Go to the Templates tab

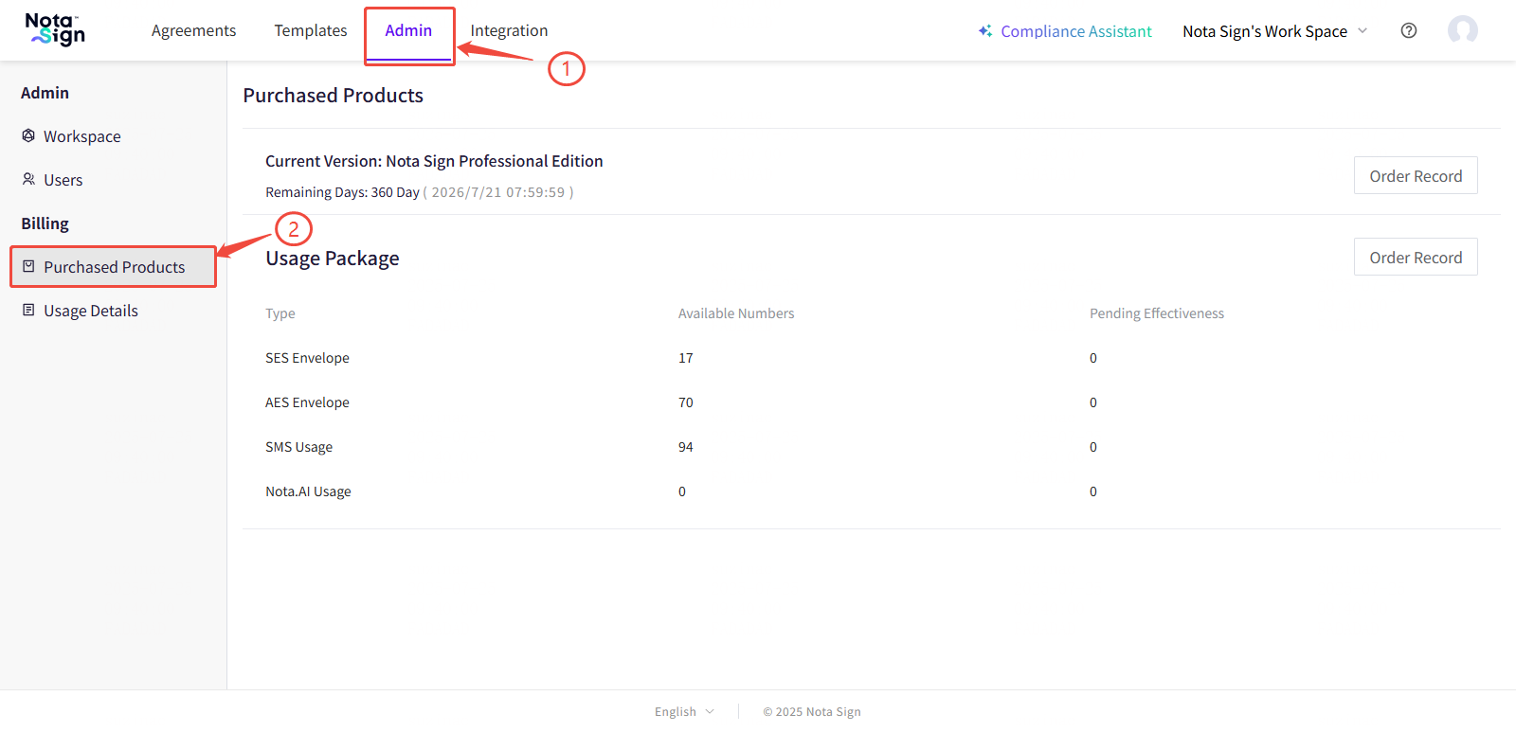[x=311, y=30]
